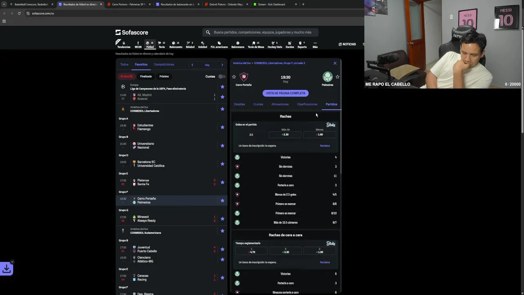
Task: Click the Menos 1.60 odds box
Action: point(320,134)
